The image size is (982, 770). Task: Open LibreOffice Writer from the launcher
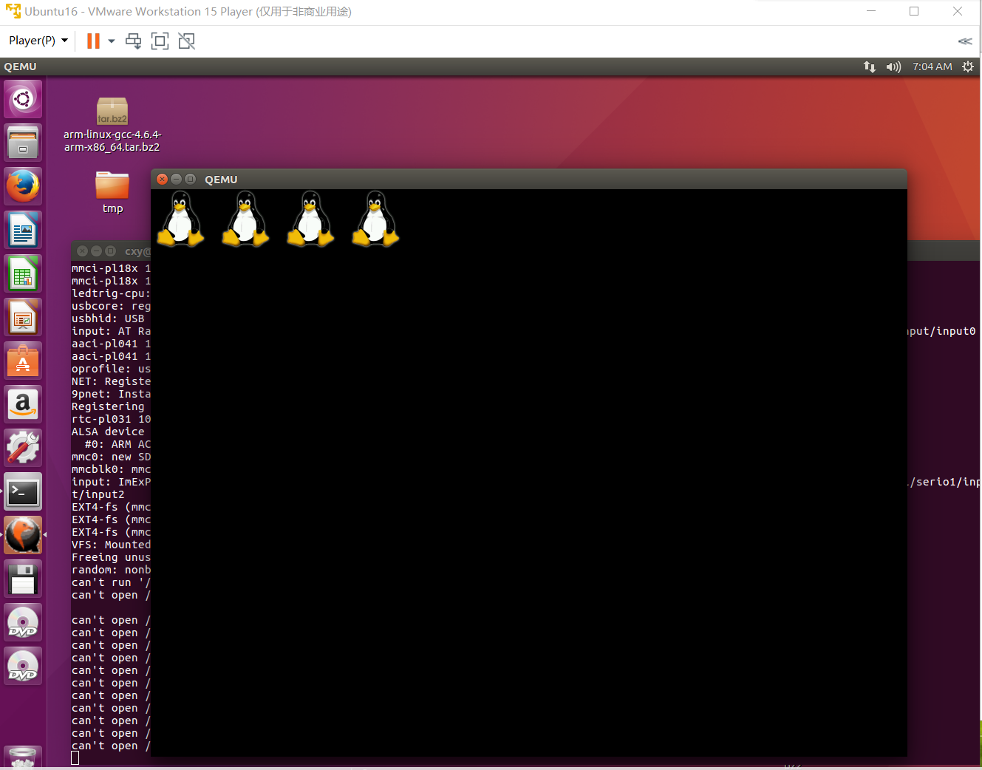pos(23,230)
